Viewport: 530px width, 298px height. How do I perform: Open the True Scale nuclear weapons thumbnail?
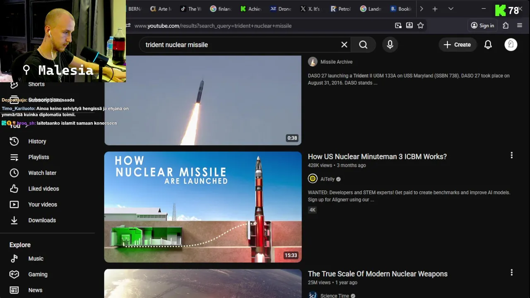pos(203,284)
